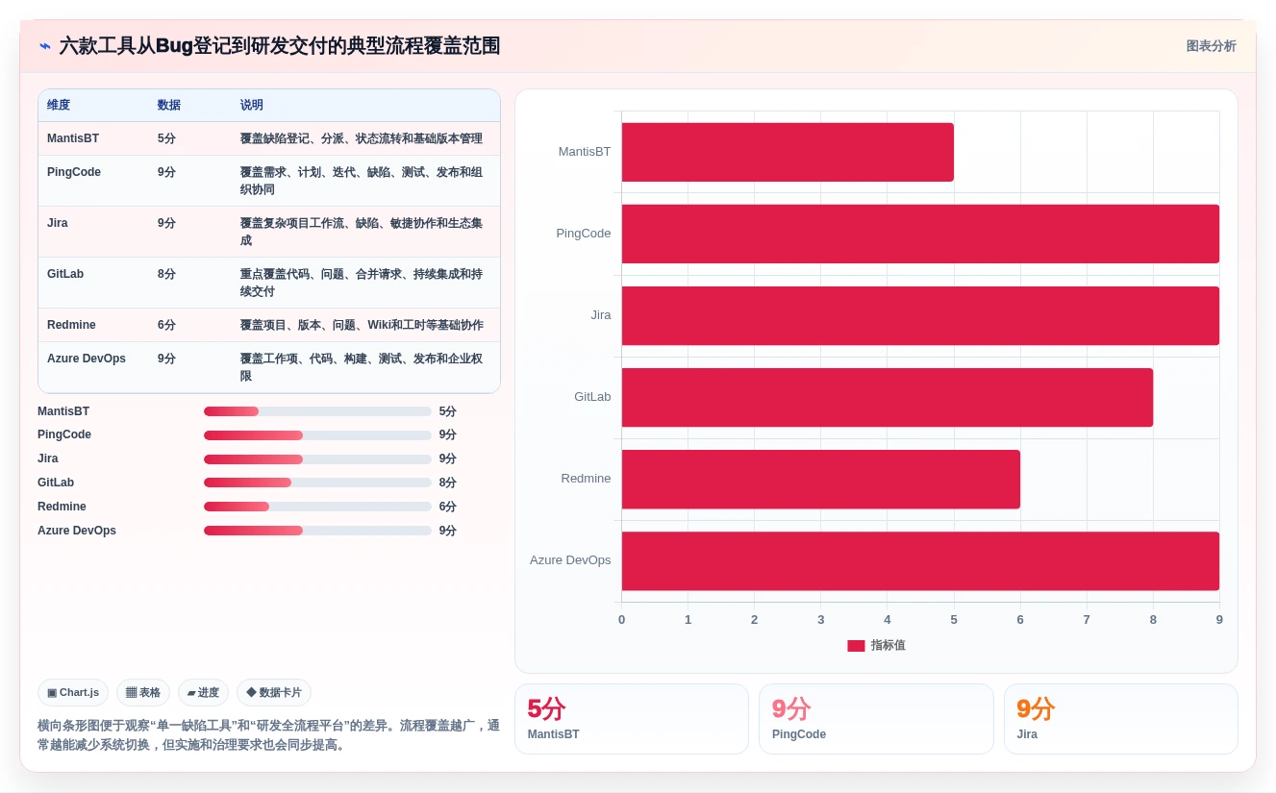Click the page title 六款工具从Bug登记
This screenshot has width=1276, height=793.
click(x=280, y=46)
